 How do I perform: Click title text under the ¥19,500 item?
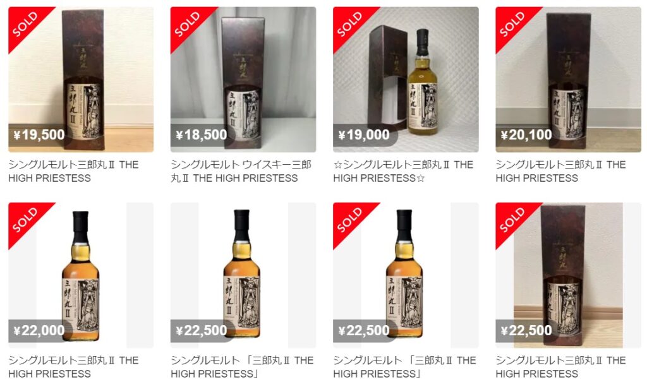73,172
